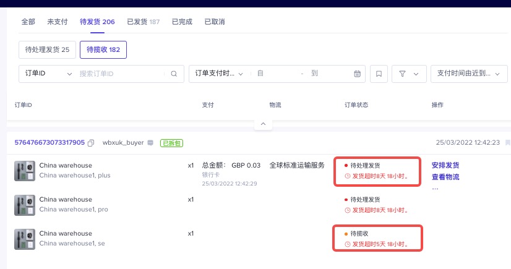Select the 待处理发货 25 filter button

(x=47, y=49)
